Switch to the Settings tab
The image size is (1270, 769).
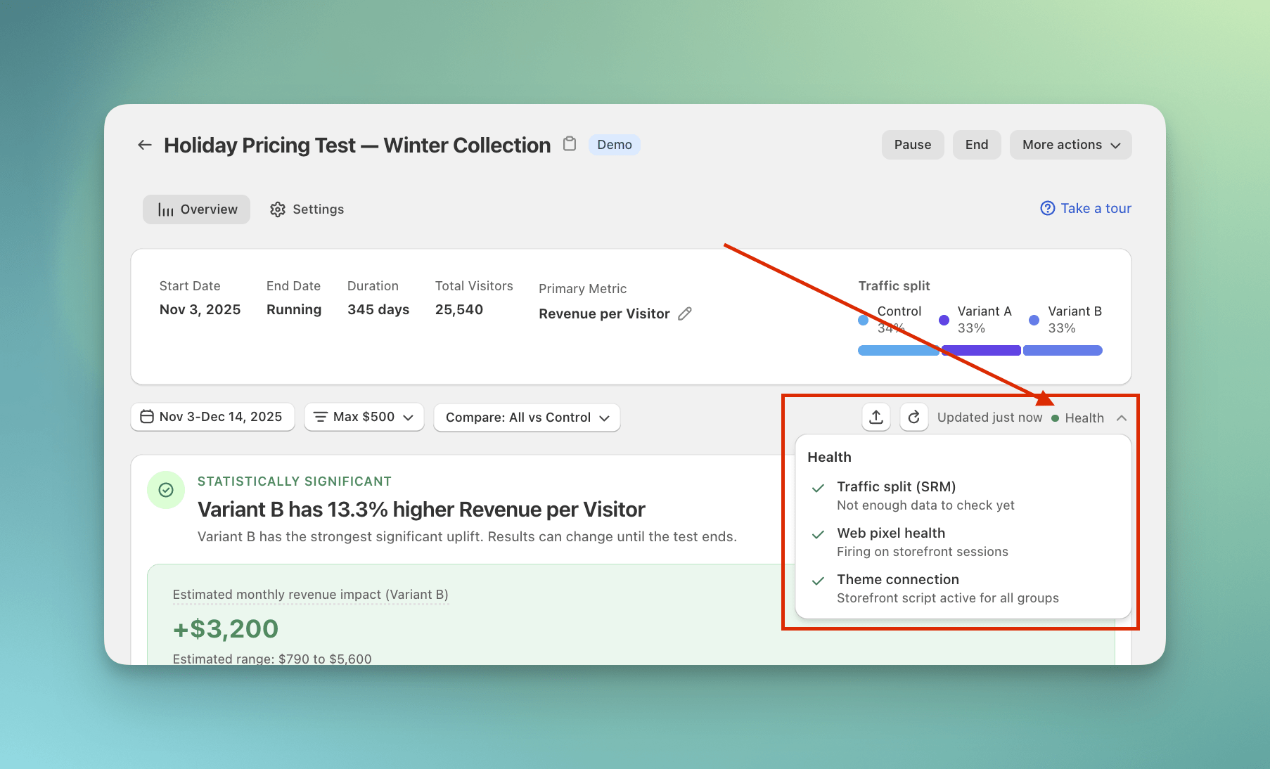[x=307, y=209]
